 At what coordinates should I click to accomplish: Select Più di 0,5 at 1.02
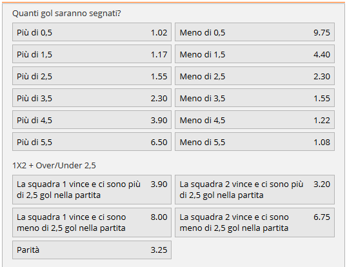pyautogui.click(x=92, y=32)
